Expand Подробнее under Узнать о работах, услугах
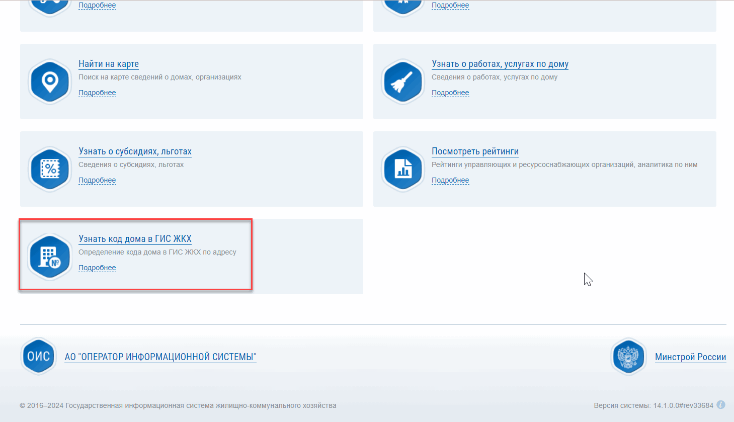The width and height of the screenshot is (734, 422). (x=450, y=93)
